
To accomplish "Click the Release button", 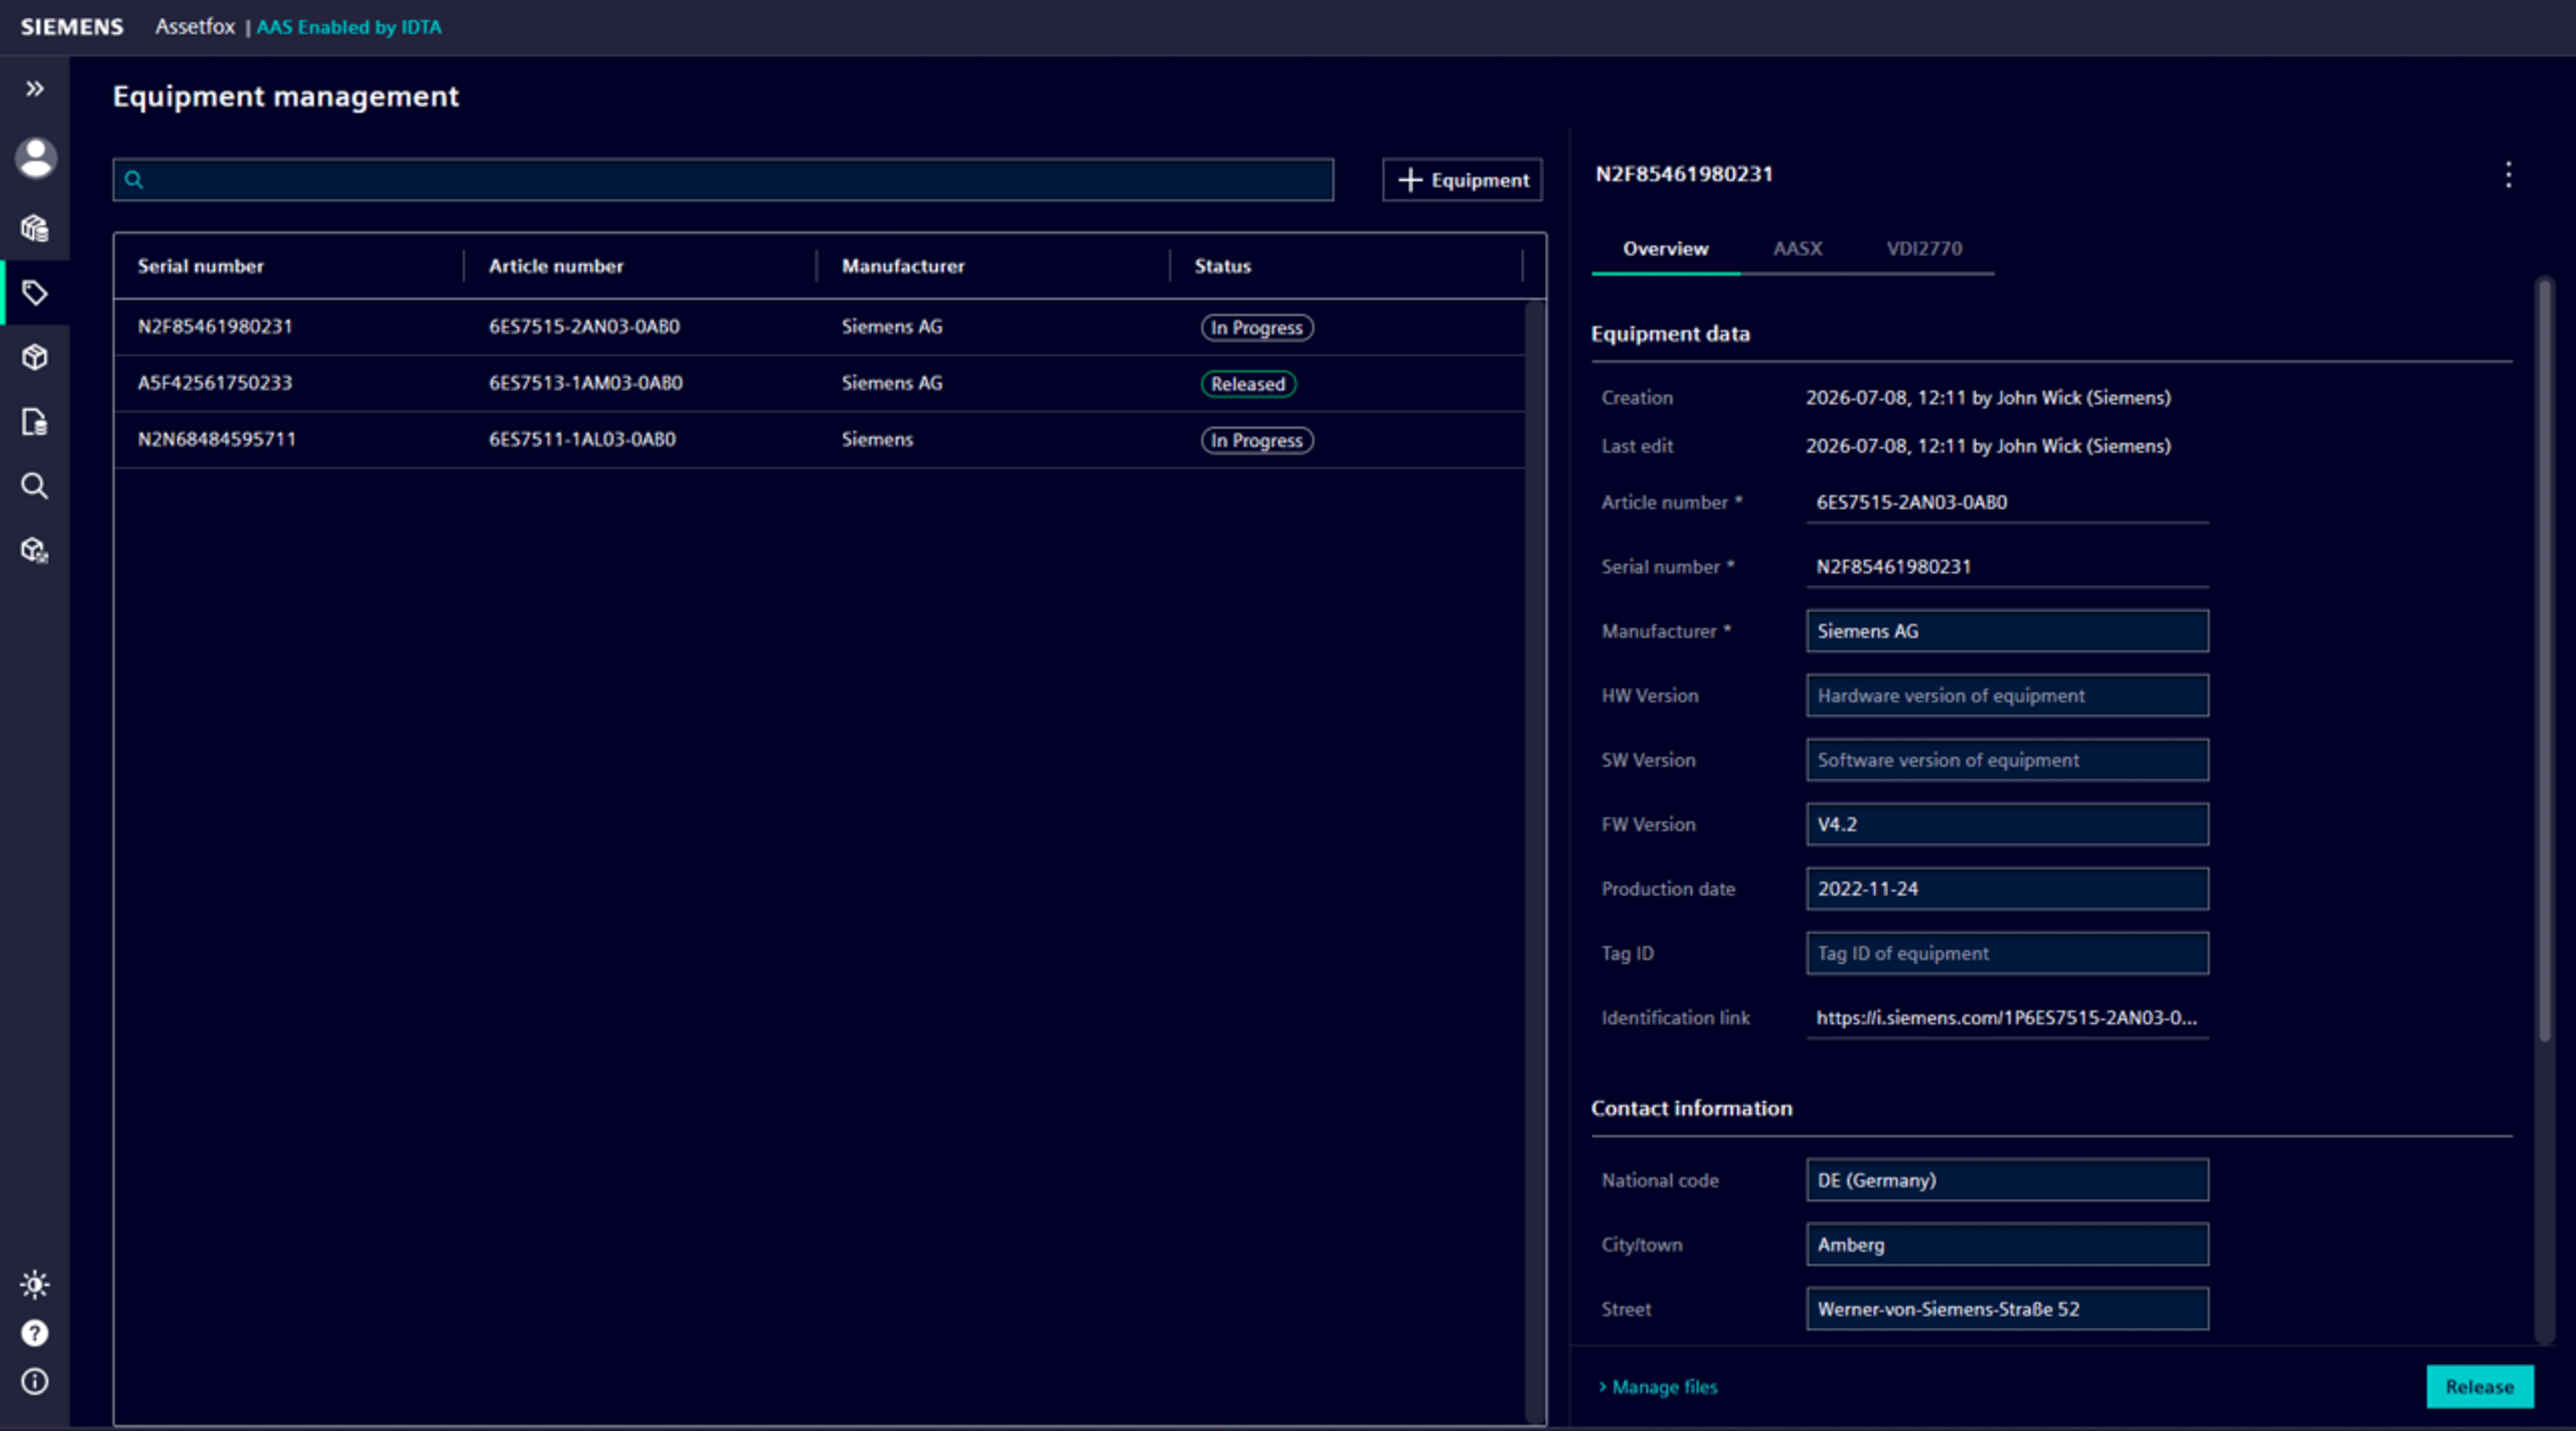I will (x=2480, y=1387).
